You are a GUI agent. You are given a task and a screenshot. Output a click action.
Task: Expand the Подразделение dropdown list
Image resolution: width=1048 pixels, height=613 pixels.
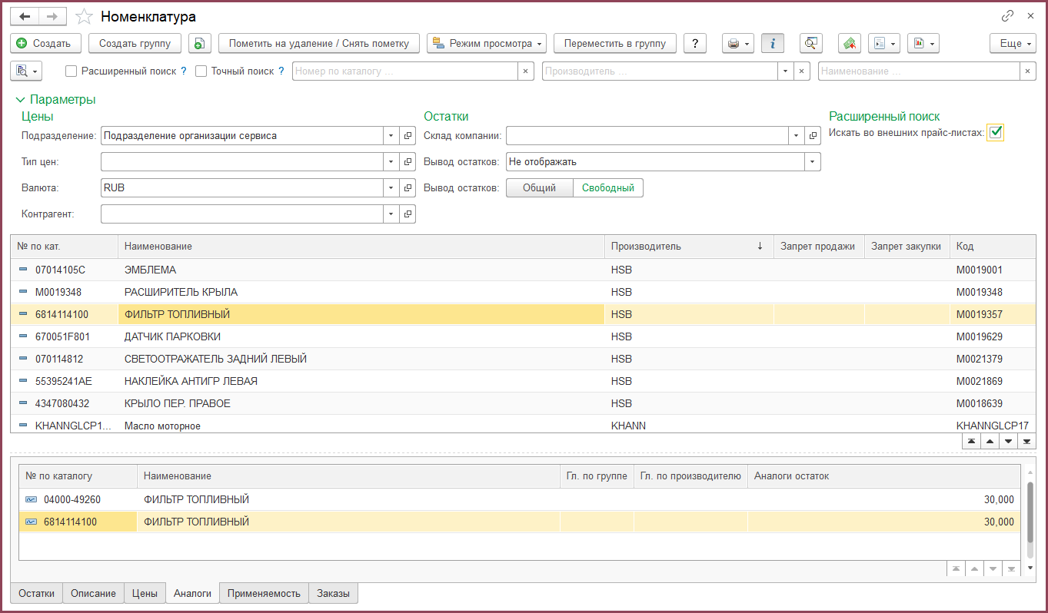pos(391,136)
